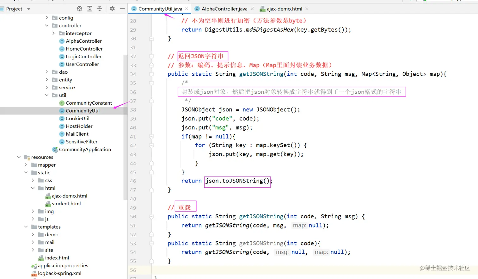This screenshot has height=279, width=478.
Task: Select HostHolder in project tree
Action: (x=79, y=126)
